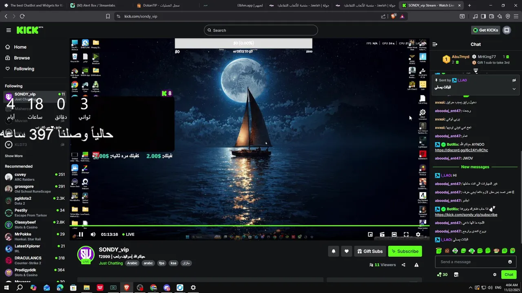Bookmark this page icon
Screen dimensions: 522x293
coord(108,16)
